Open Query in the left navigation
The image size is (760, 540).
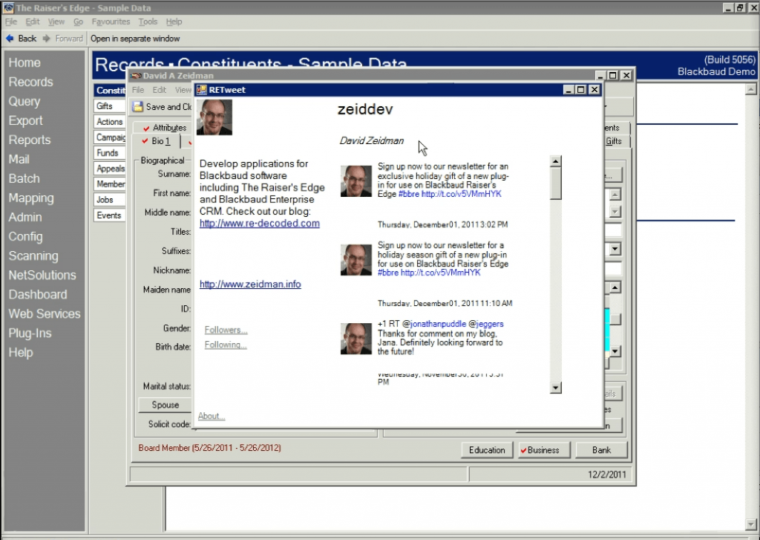click(24, 102)
